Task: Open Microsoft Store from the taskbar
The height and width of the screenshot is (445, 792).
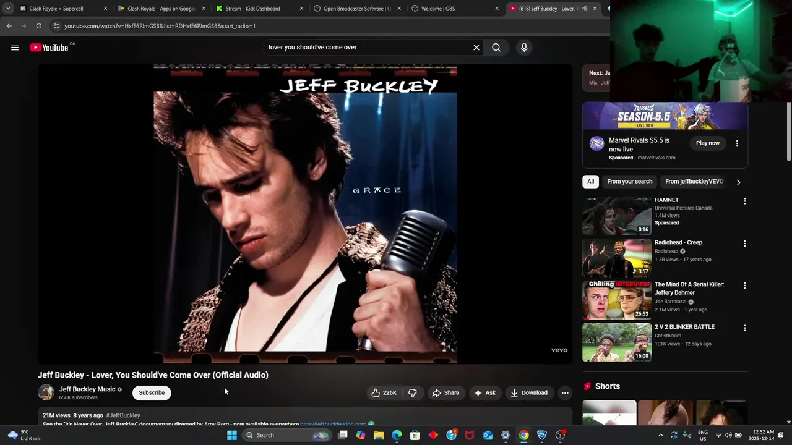Action: (415, 435)
